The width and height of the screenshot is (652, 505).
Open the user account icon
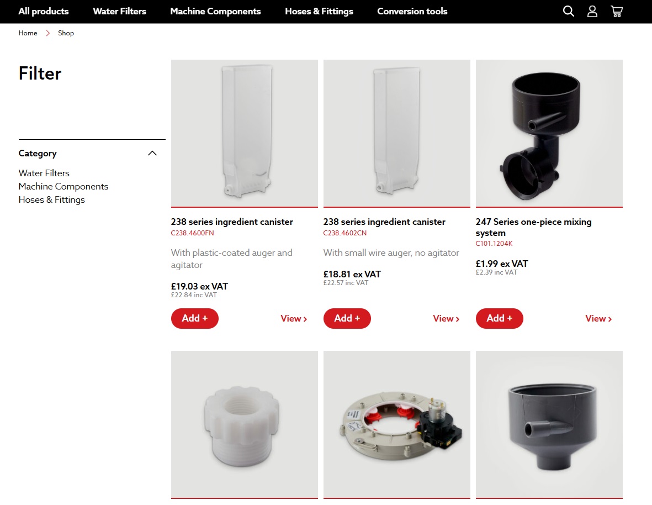tap(592, 11)
